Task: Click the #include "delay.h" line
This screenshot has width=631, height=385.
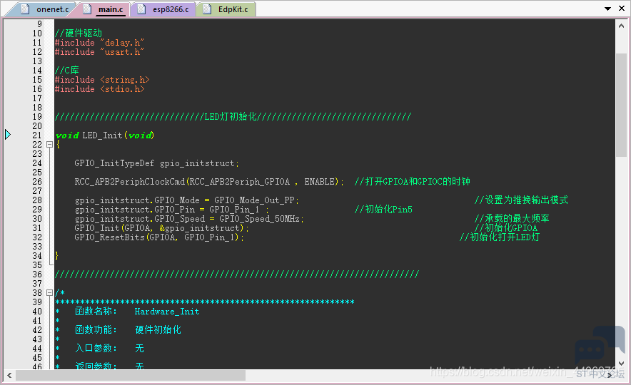Action: 99,43
